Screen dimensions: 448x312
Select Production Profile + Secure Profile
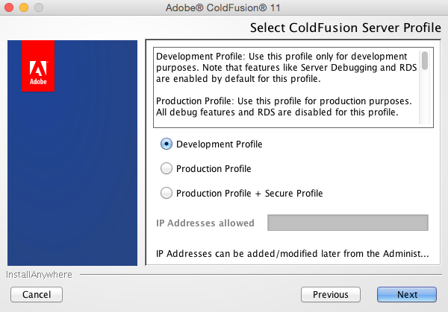[x=167, y=193]
